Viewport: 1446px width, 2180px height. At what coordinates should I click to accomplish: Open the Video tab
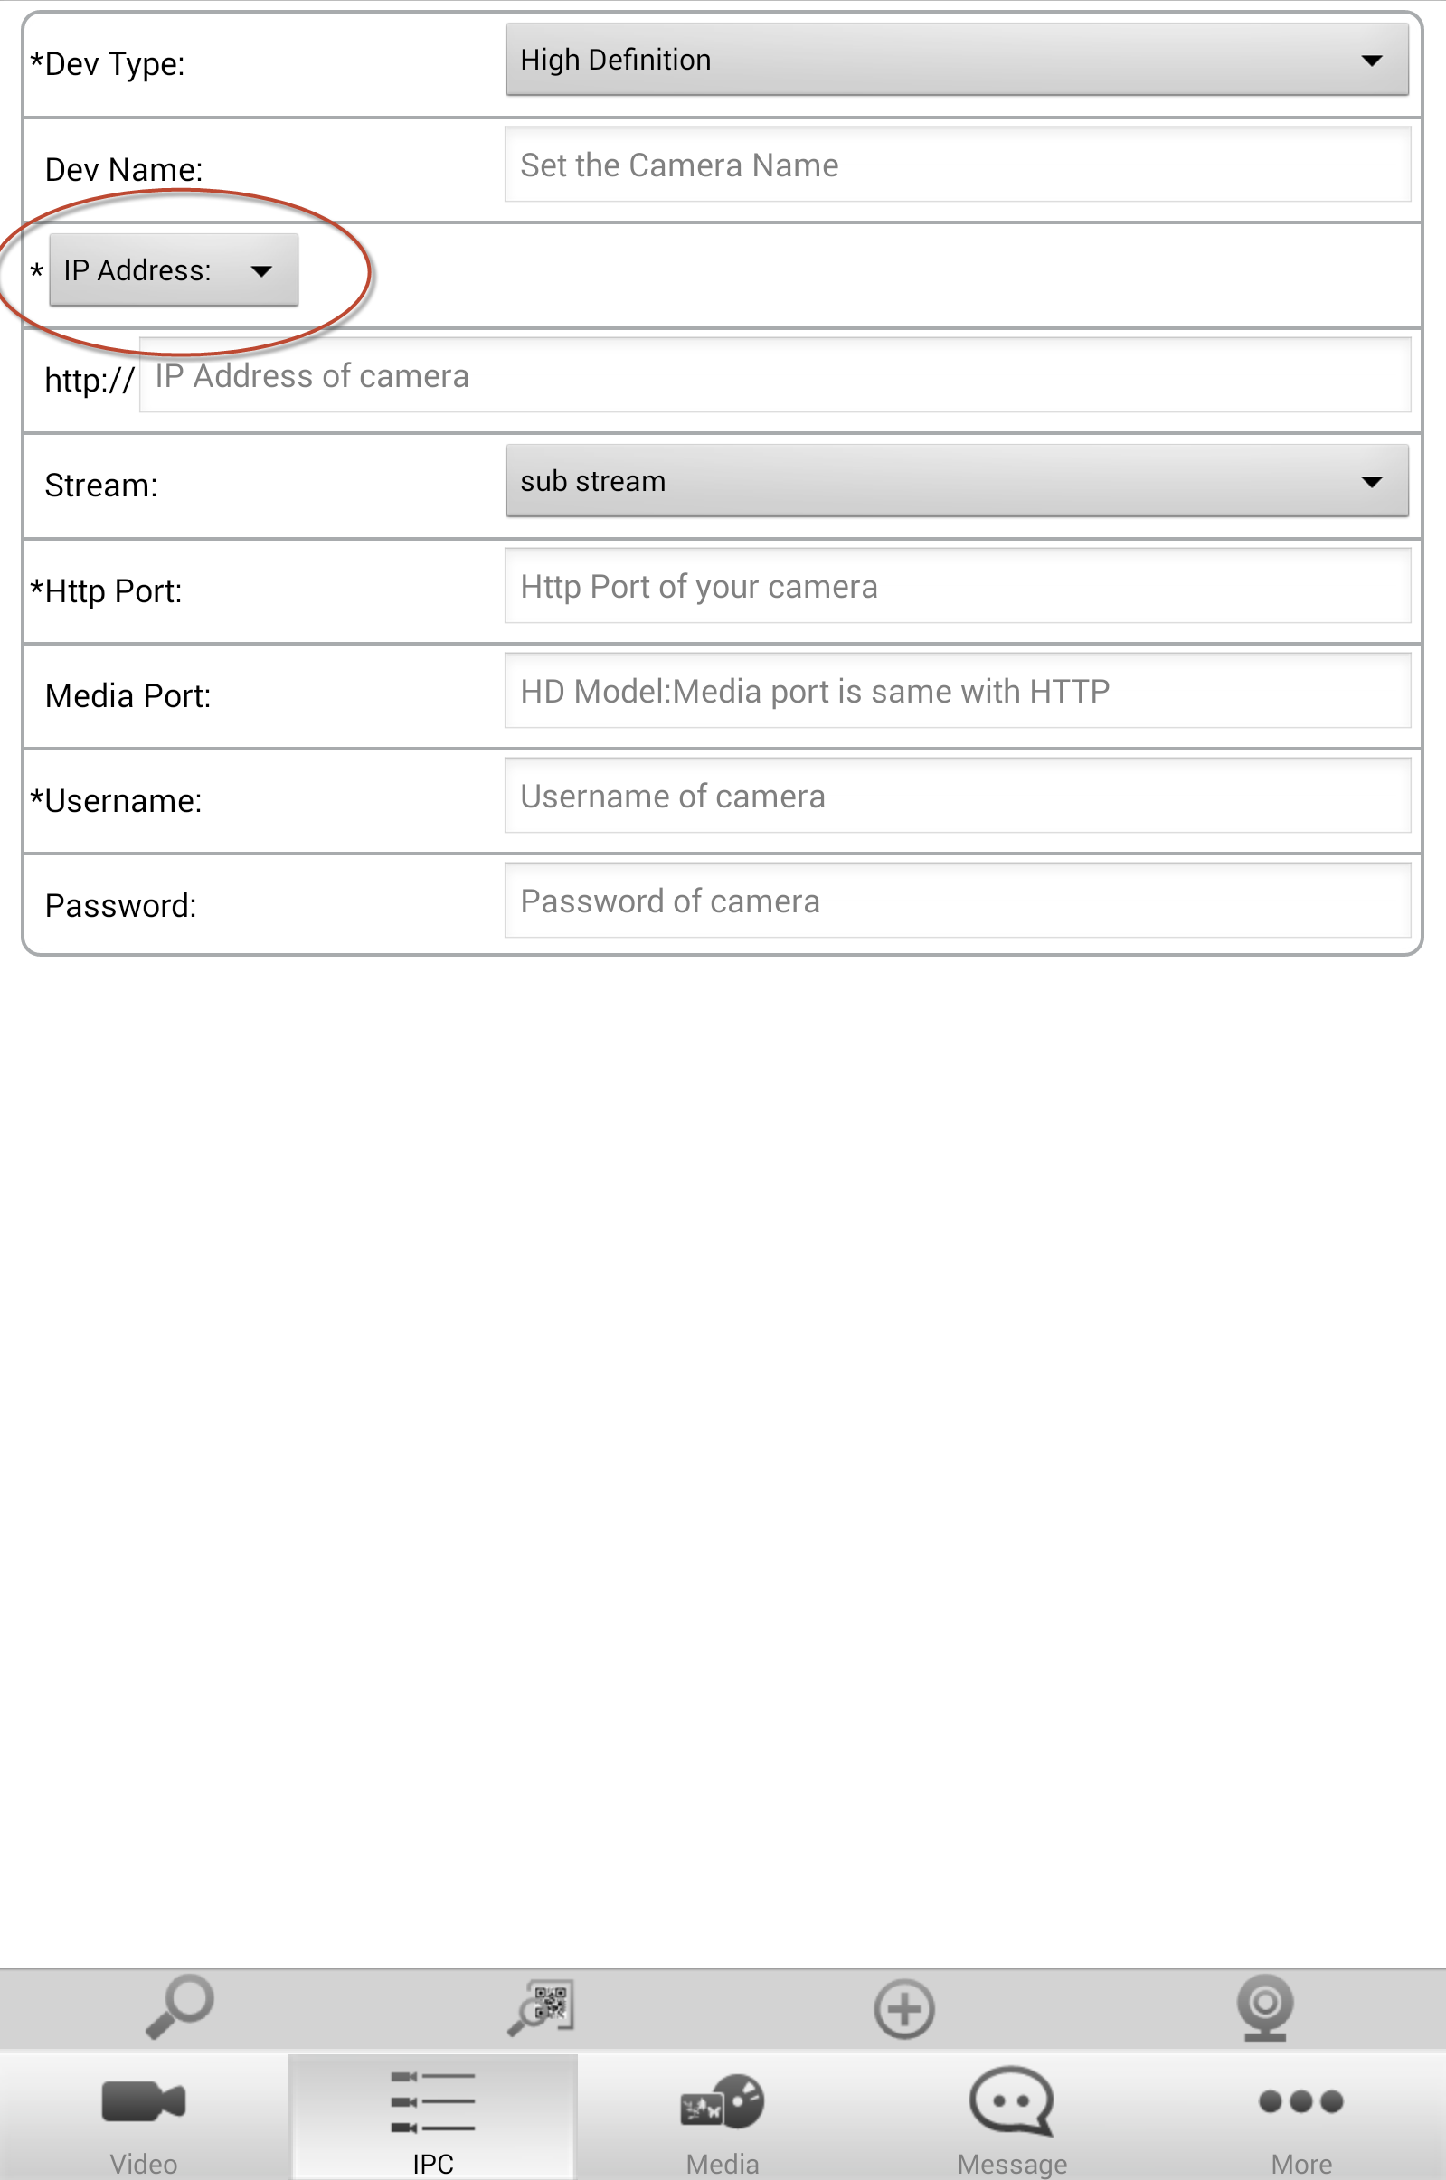(x=144, y=2117)
